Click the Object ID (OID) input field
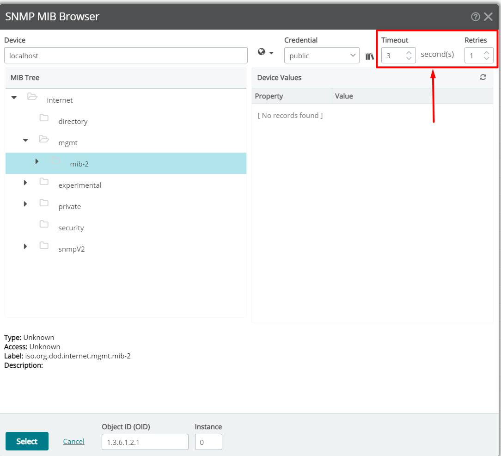The image size is (501, 456). [x=145, y=442]
